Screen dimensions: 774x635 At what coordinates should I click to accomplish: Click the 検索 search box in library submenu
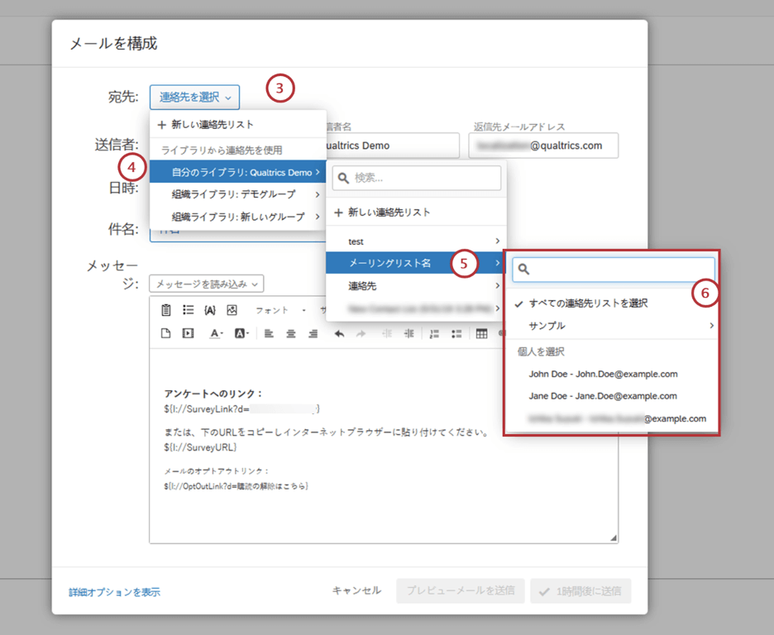point(417,178)
